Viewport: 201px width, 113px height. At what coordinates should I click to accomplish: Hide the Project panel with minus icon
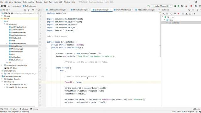point(37,10)
